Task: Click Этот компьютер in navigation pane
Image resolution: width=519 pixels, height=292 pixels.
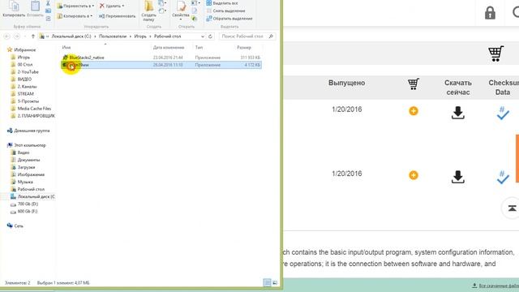Action: pos(30,145)
